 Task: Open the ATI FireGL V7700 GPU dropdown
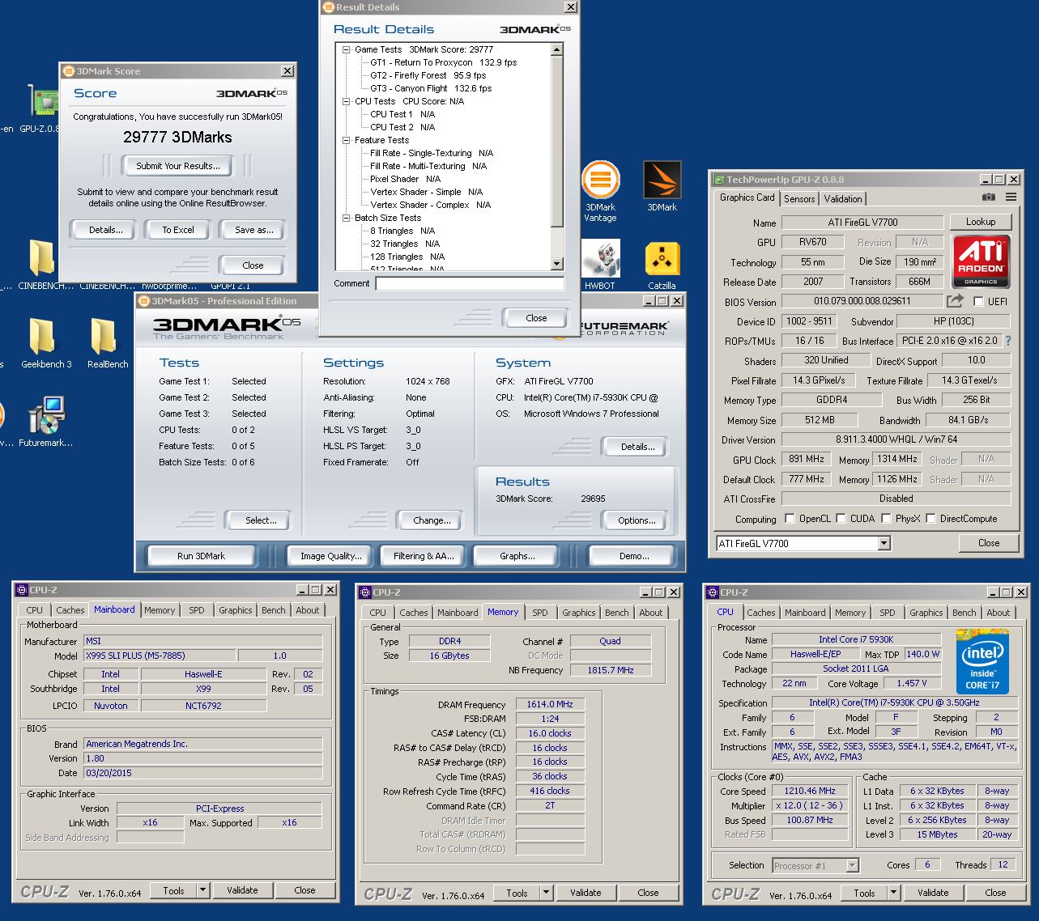click(x=884, y=544)
